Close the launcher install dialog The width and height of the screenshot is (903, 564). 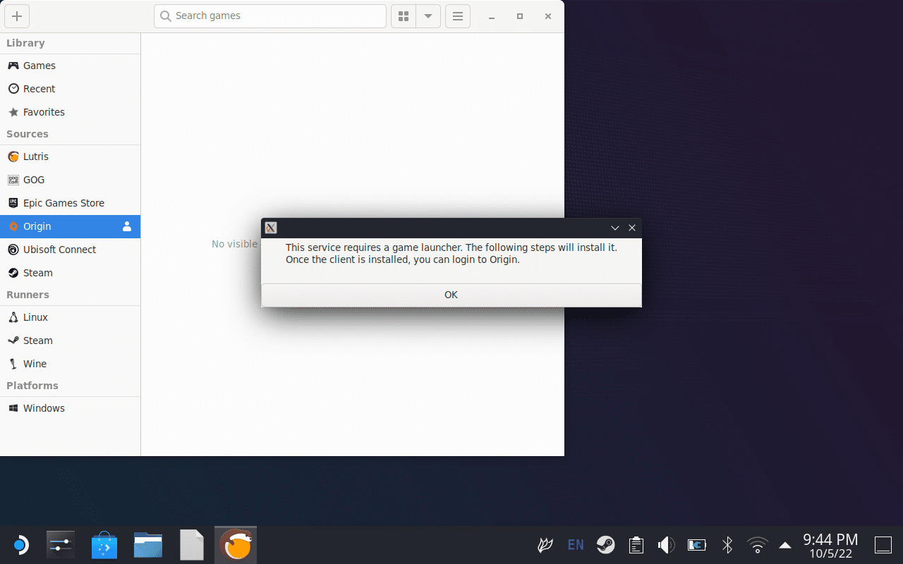[632, 228]
